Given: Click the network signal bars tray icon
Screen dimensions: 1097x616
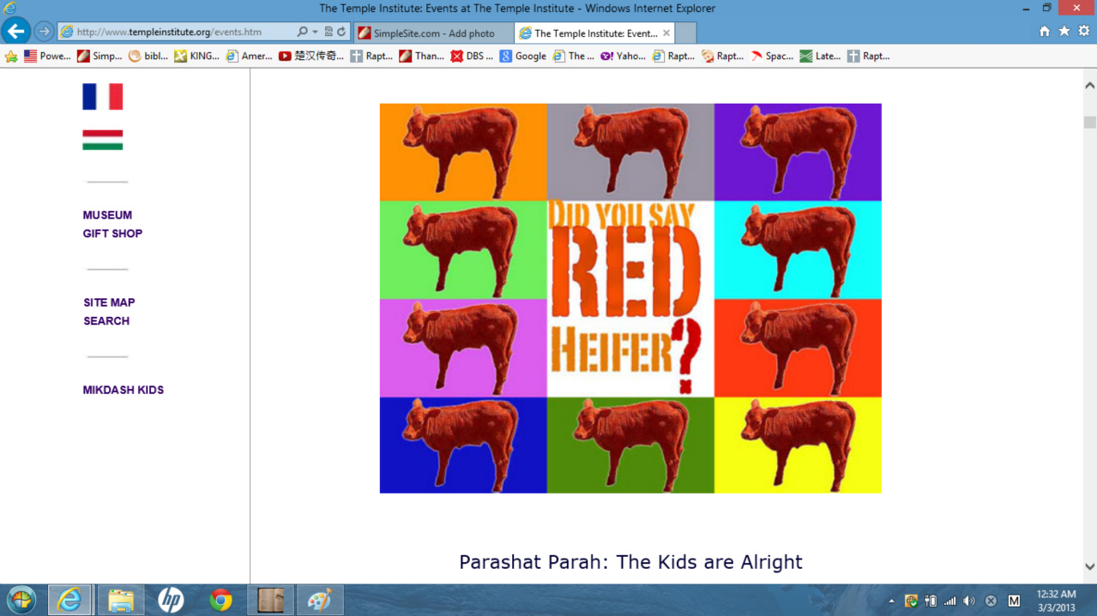Looking at the screenshot, I should (x=949, y=601).
